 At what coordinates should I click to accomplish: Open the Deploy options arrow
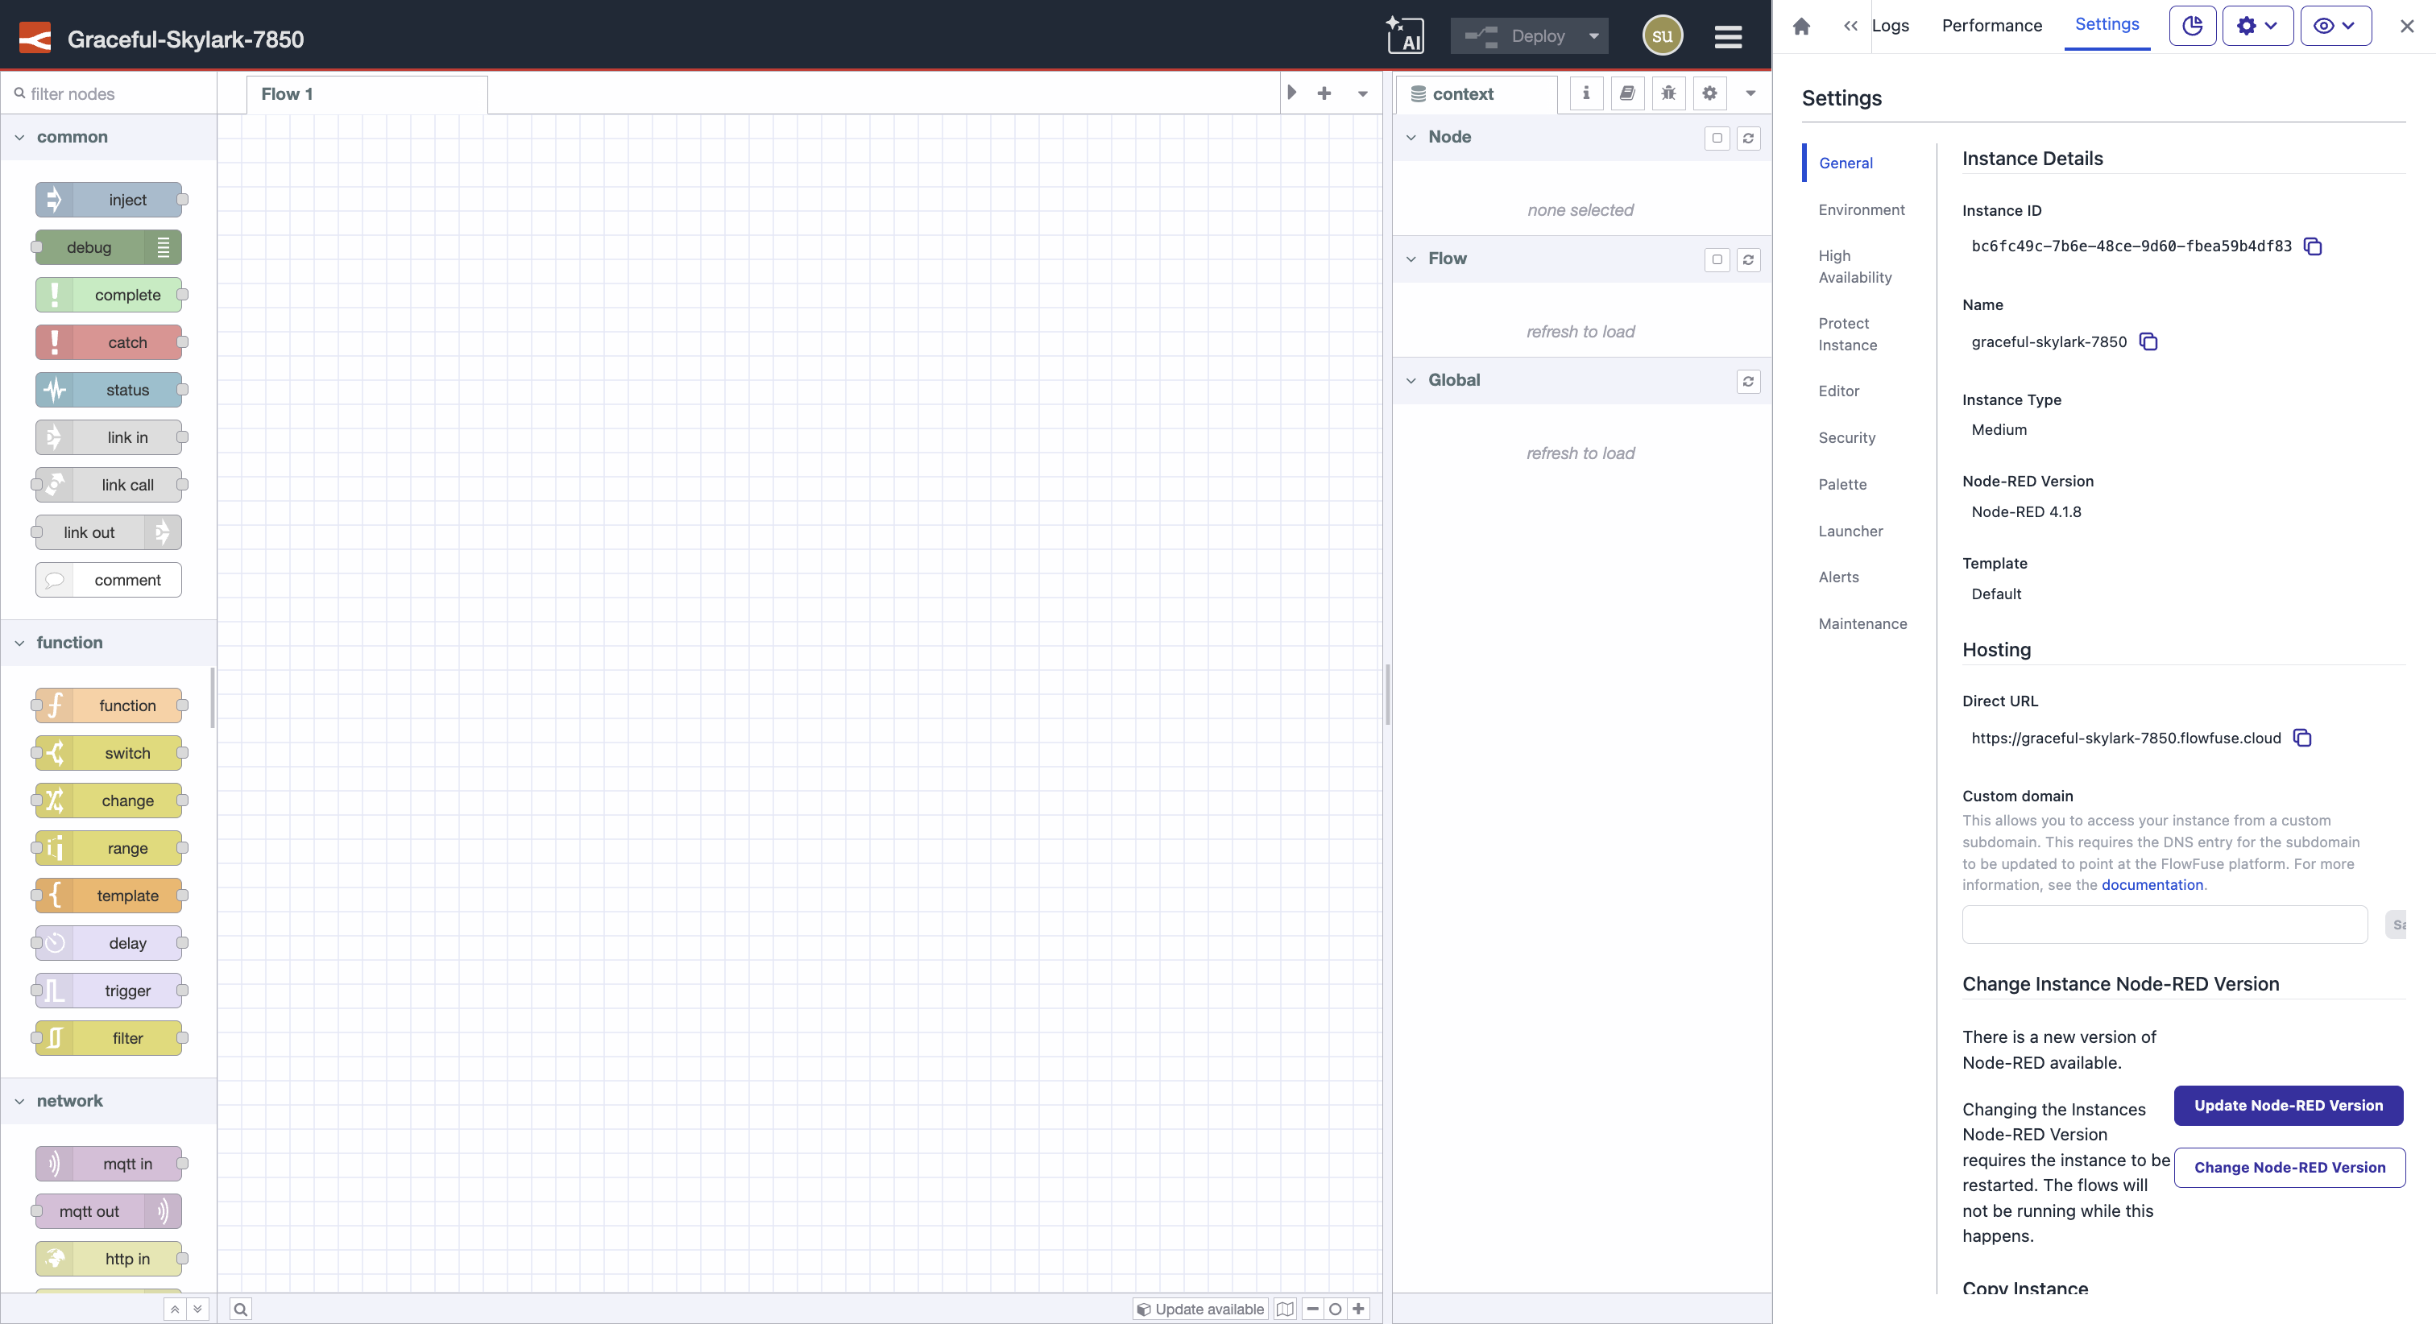tap(1593, 36)
